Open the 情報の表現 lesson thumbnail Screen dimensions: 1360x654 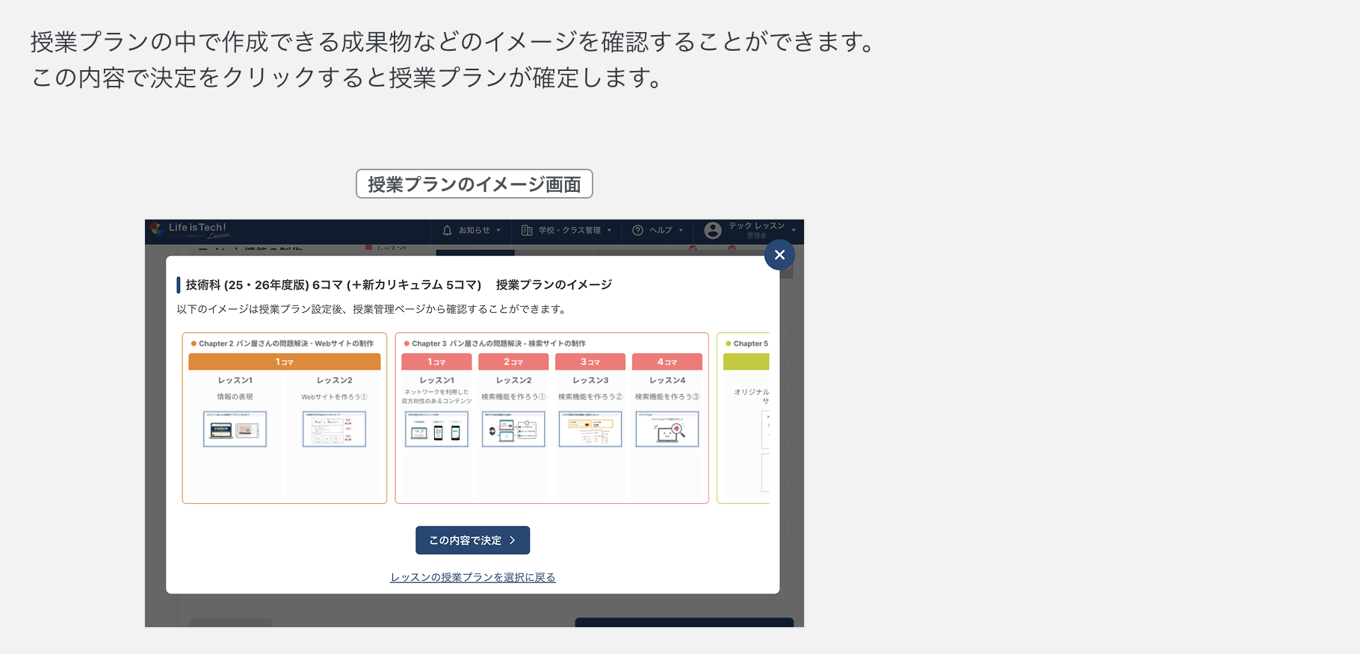point(235,429)
